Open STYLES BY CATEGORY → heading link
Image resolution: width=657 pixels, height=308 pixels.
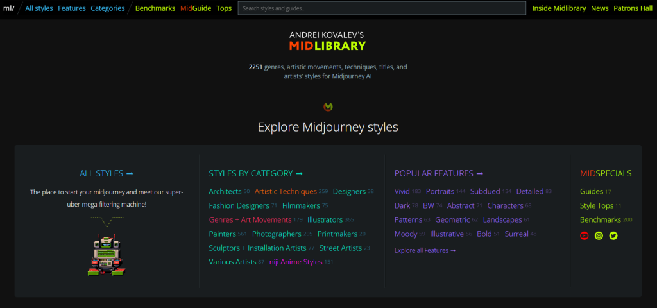[255, 173]
